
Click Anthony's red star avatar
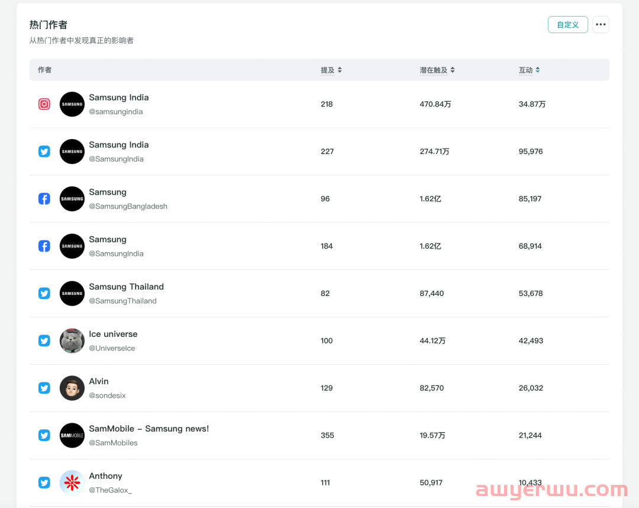pyautogui.click(x=72, y=483)
